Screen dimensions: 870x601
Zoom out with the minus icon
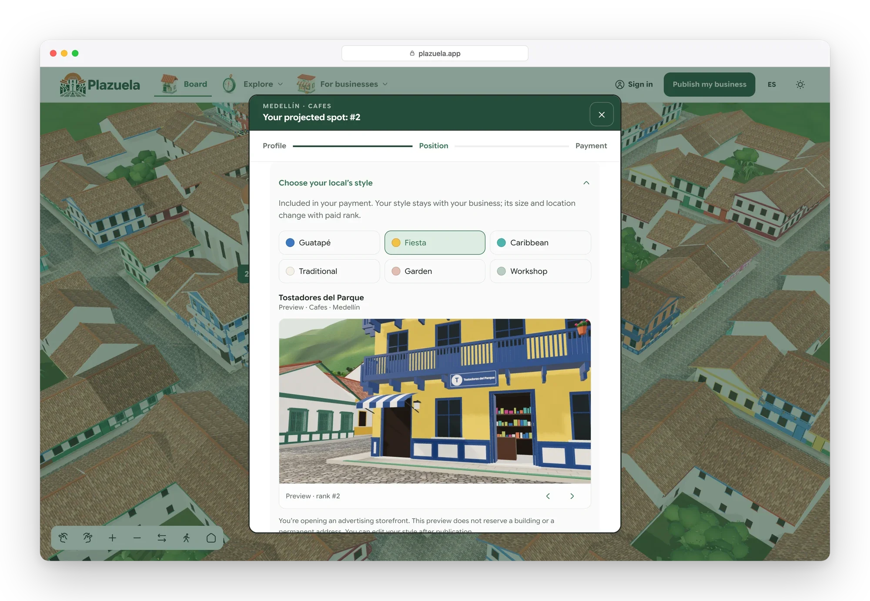point(137,538)
